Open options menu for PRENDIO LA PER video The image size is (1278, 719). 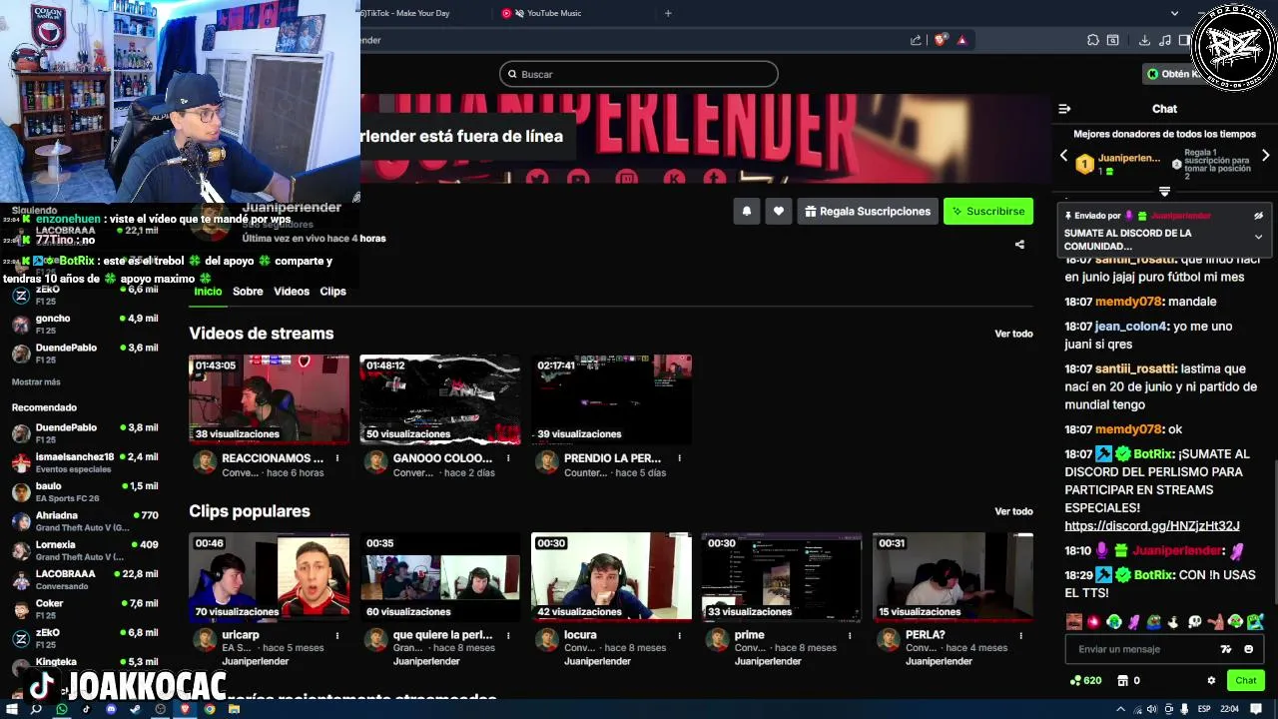click(x=679, y=458)
